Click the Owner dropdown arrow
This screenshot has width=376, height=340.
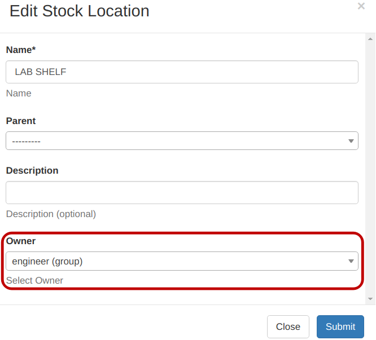pyautogui.click(x=351, y=261)
